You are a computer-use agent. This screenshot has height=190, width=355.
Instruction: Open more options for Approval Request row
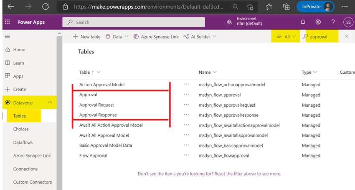pyautogui.click(x=186, y=105)
